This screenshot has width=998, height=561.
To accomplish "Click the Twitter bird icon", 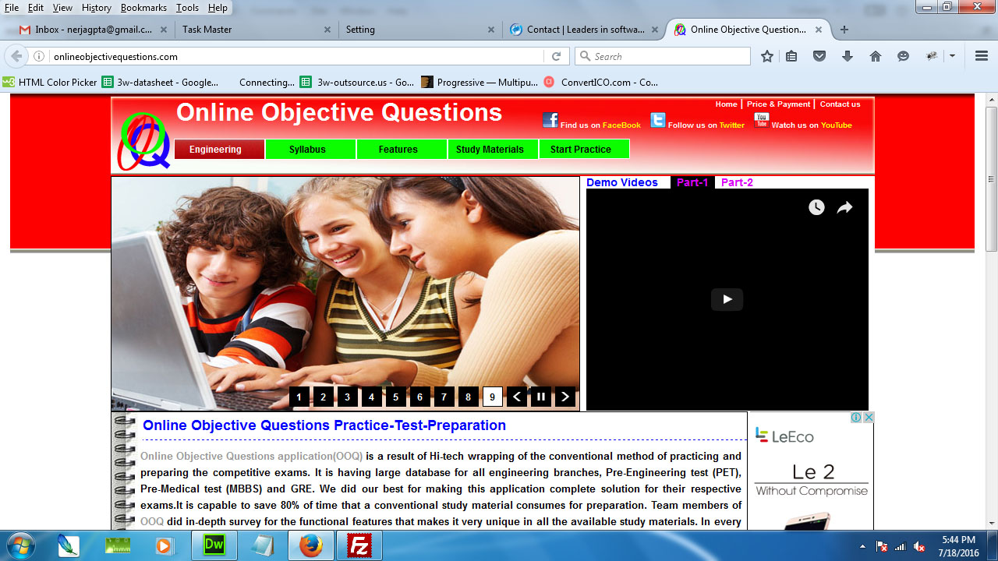I will (x=658, y=120).
